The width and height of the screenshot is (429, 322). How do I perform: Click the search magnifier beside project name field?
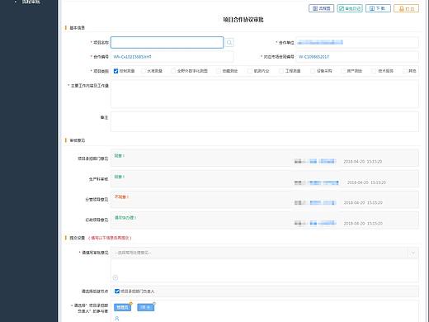point(229,42)
